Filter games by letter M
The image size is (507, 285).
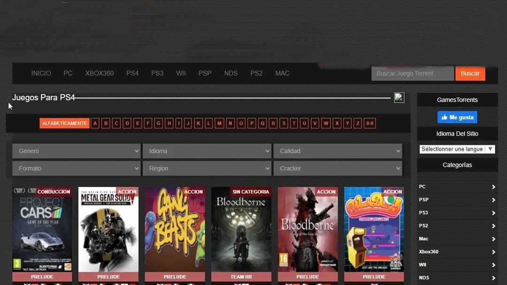(219, 123)
